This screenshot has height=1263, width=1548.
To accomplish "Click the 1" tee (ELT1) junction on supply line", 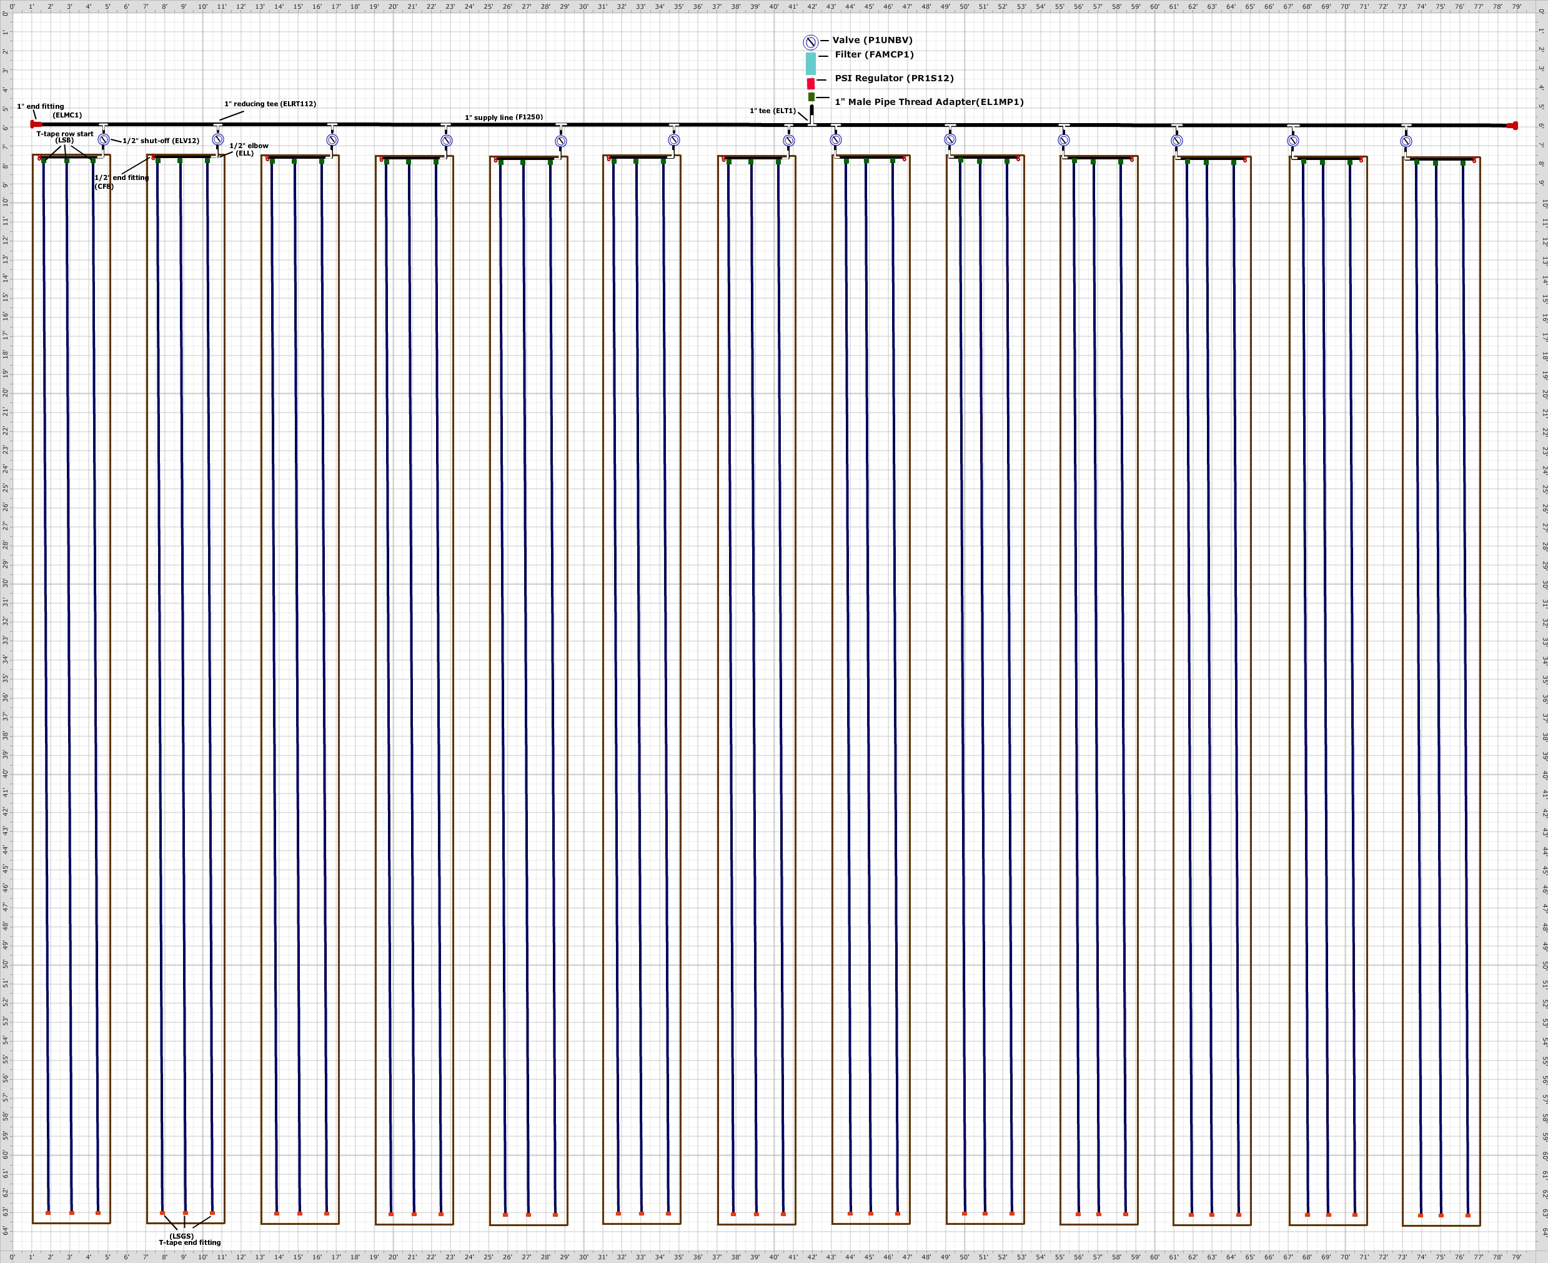I will pos(812,124).
